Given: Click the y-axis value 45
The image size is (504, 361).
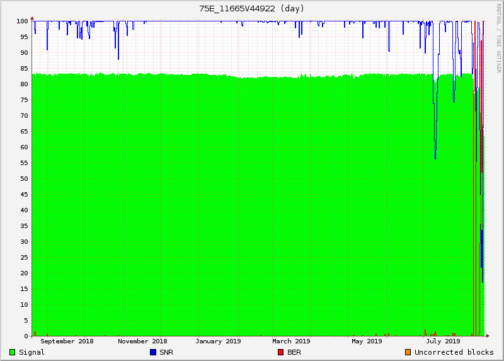Looking at the screenshot, I should point(24,195).
